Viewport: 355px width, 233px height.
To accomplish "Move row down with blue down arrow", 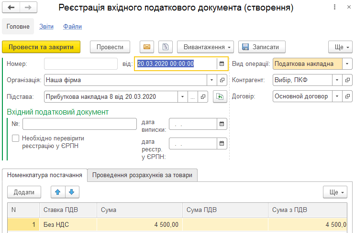I will pyautogui.click(x=72, y=192).
